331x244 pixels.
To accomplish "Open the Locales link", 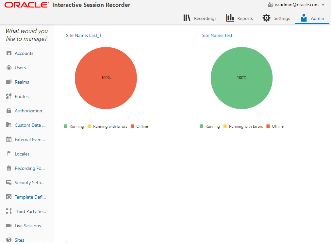I will click(x=22, y=154).
